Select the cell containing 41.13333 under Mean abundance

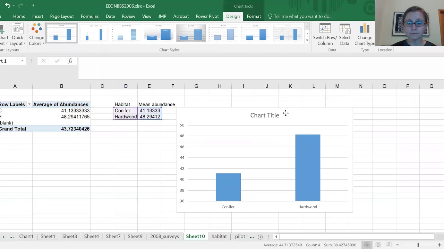point(149,111)
